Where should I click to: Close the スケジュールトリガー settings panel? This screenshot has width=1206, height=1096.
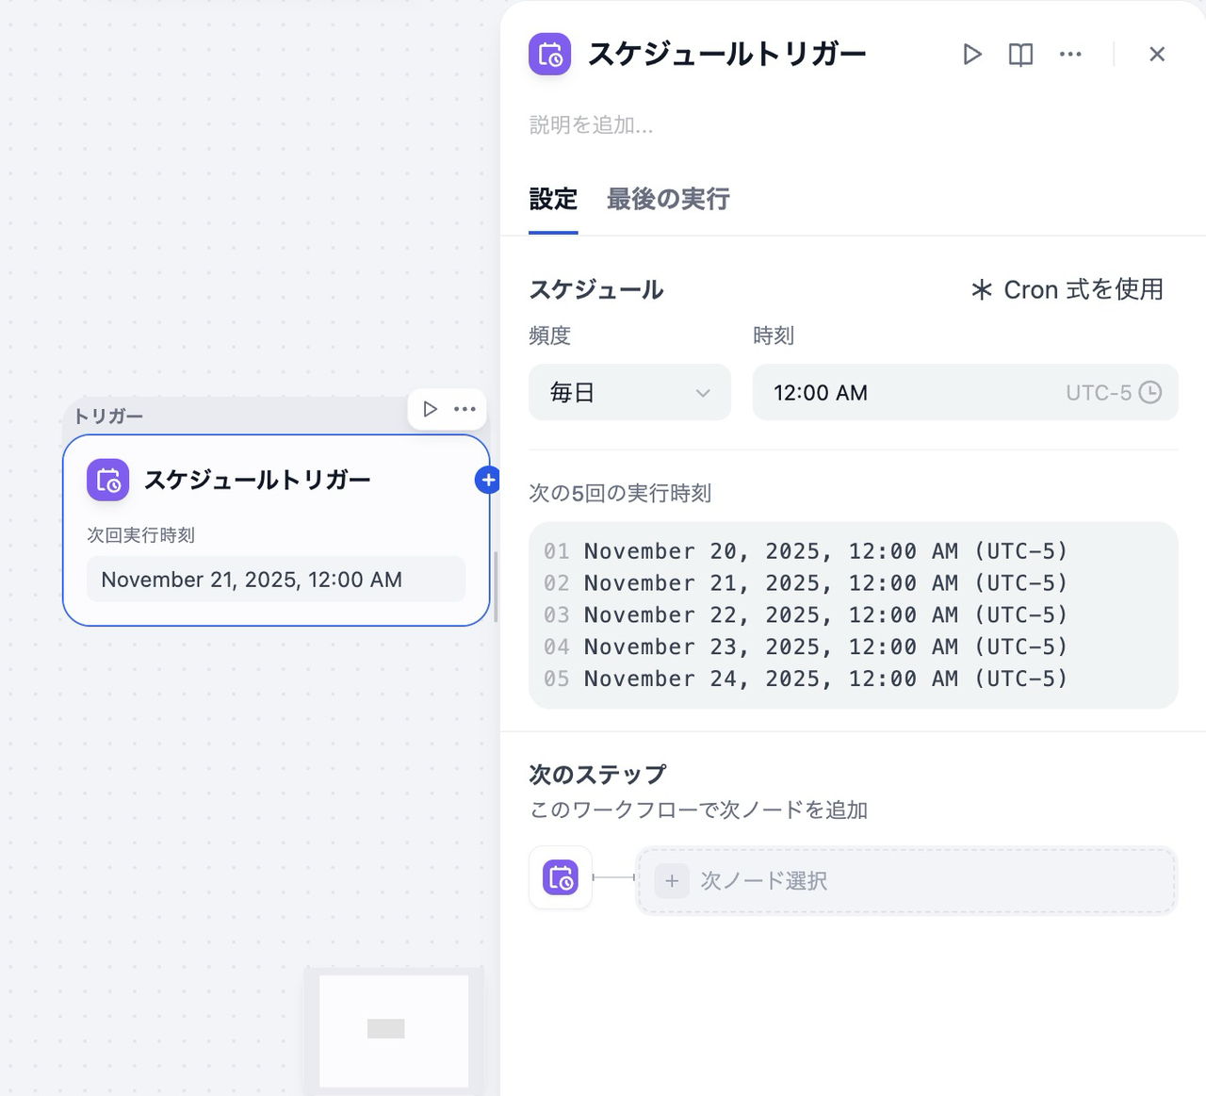(x=1157, y=55)
